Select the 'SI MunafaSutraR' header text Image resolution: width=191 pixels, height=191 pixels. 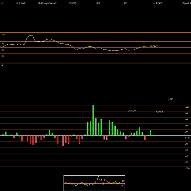pos(47,3)
